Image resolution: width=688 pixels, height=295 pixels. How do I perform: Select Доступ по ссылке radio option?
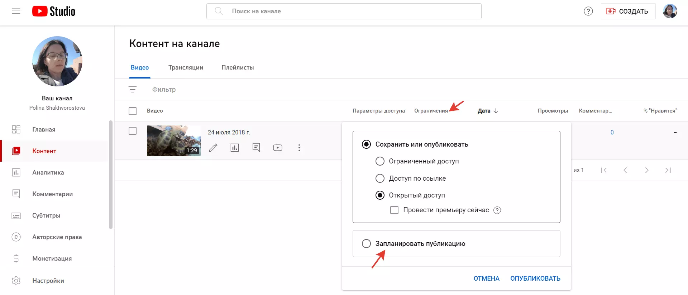380,178
